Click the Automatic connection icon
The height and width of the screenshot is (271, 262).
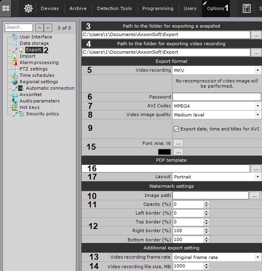[21, 88]
